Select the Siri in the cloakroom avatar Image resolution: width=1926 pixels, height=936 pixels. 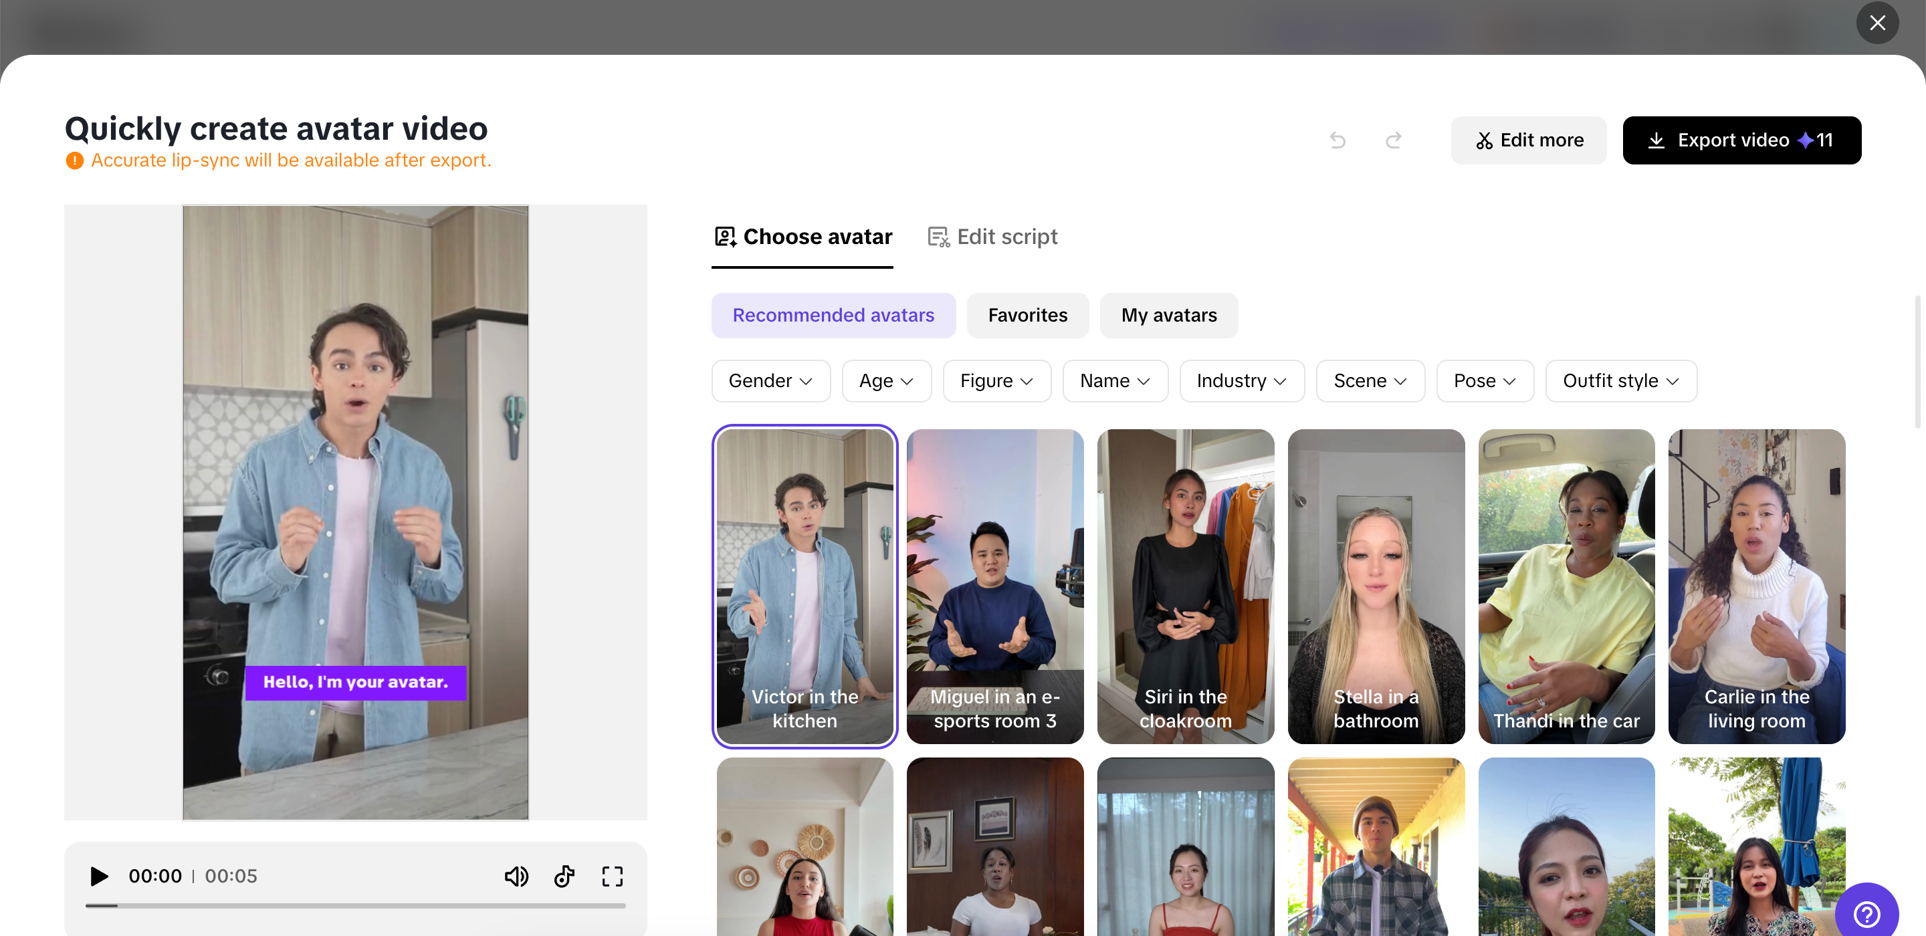[x=1184, y=587]
